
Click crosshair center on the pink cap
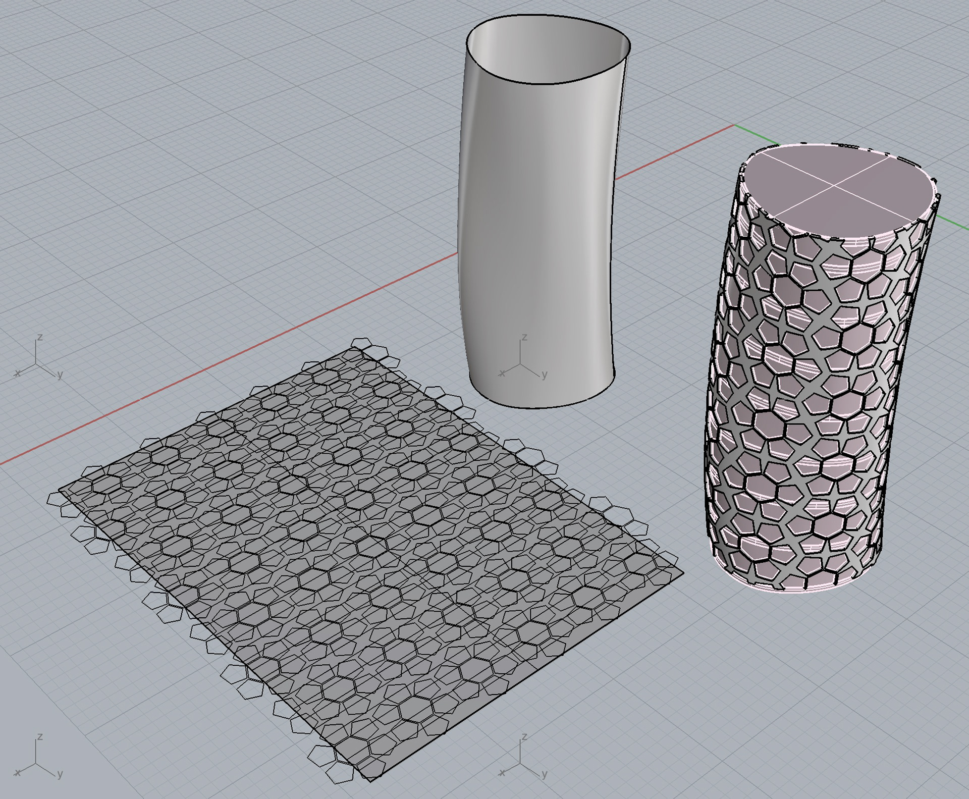pyautogui.click(x=834, y=185)
